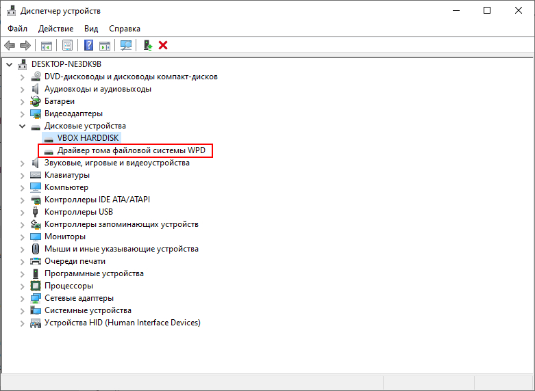Viewport: 535px width, 391px height.
Task: Select the Системные устройства label
Action: pyautogui.click(x=88, y=310)
